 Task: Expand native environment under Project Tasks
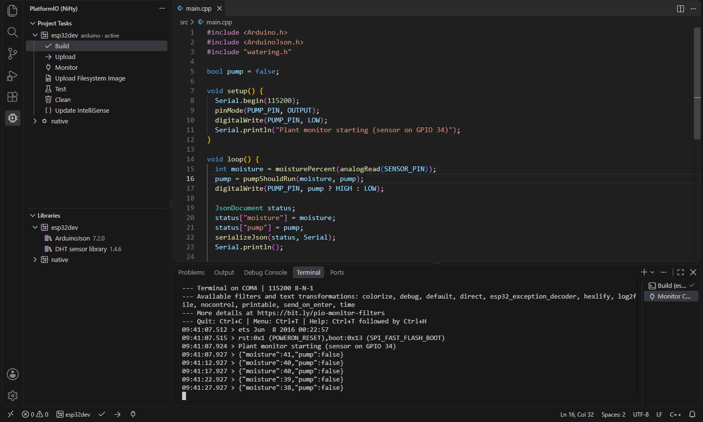35,121
